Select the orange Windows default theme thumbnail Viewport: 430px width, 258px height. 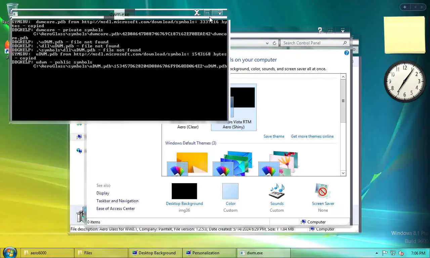click(187, 164)
